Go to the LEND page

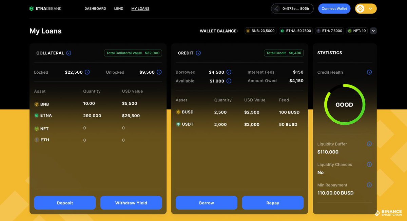(x=119, y=9)
